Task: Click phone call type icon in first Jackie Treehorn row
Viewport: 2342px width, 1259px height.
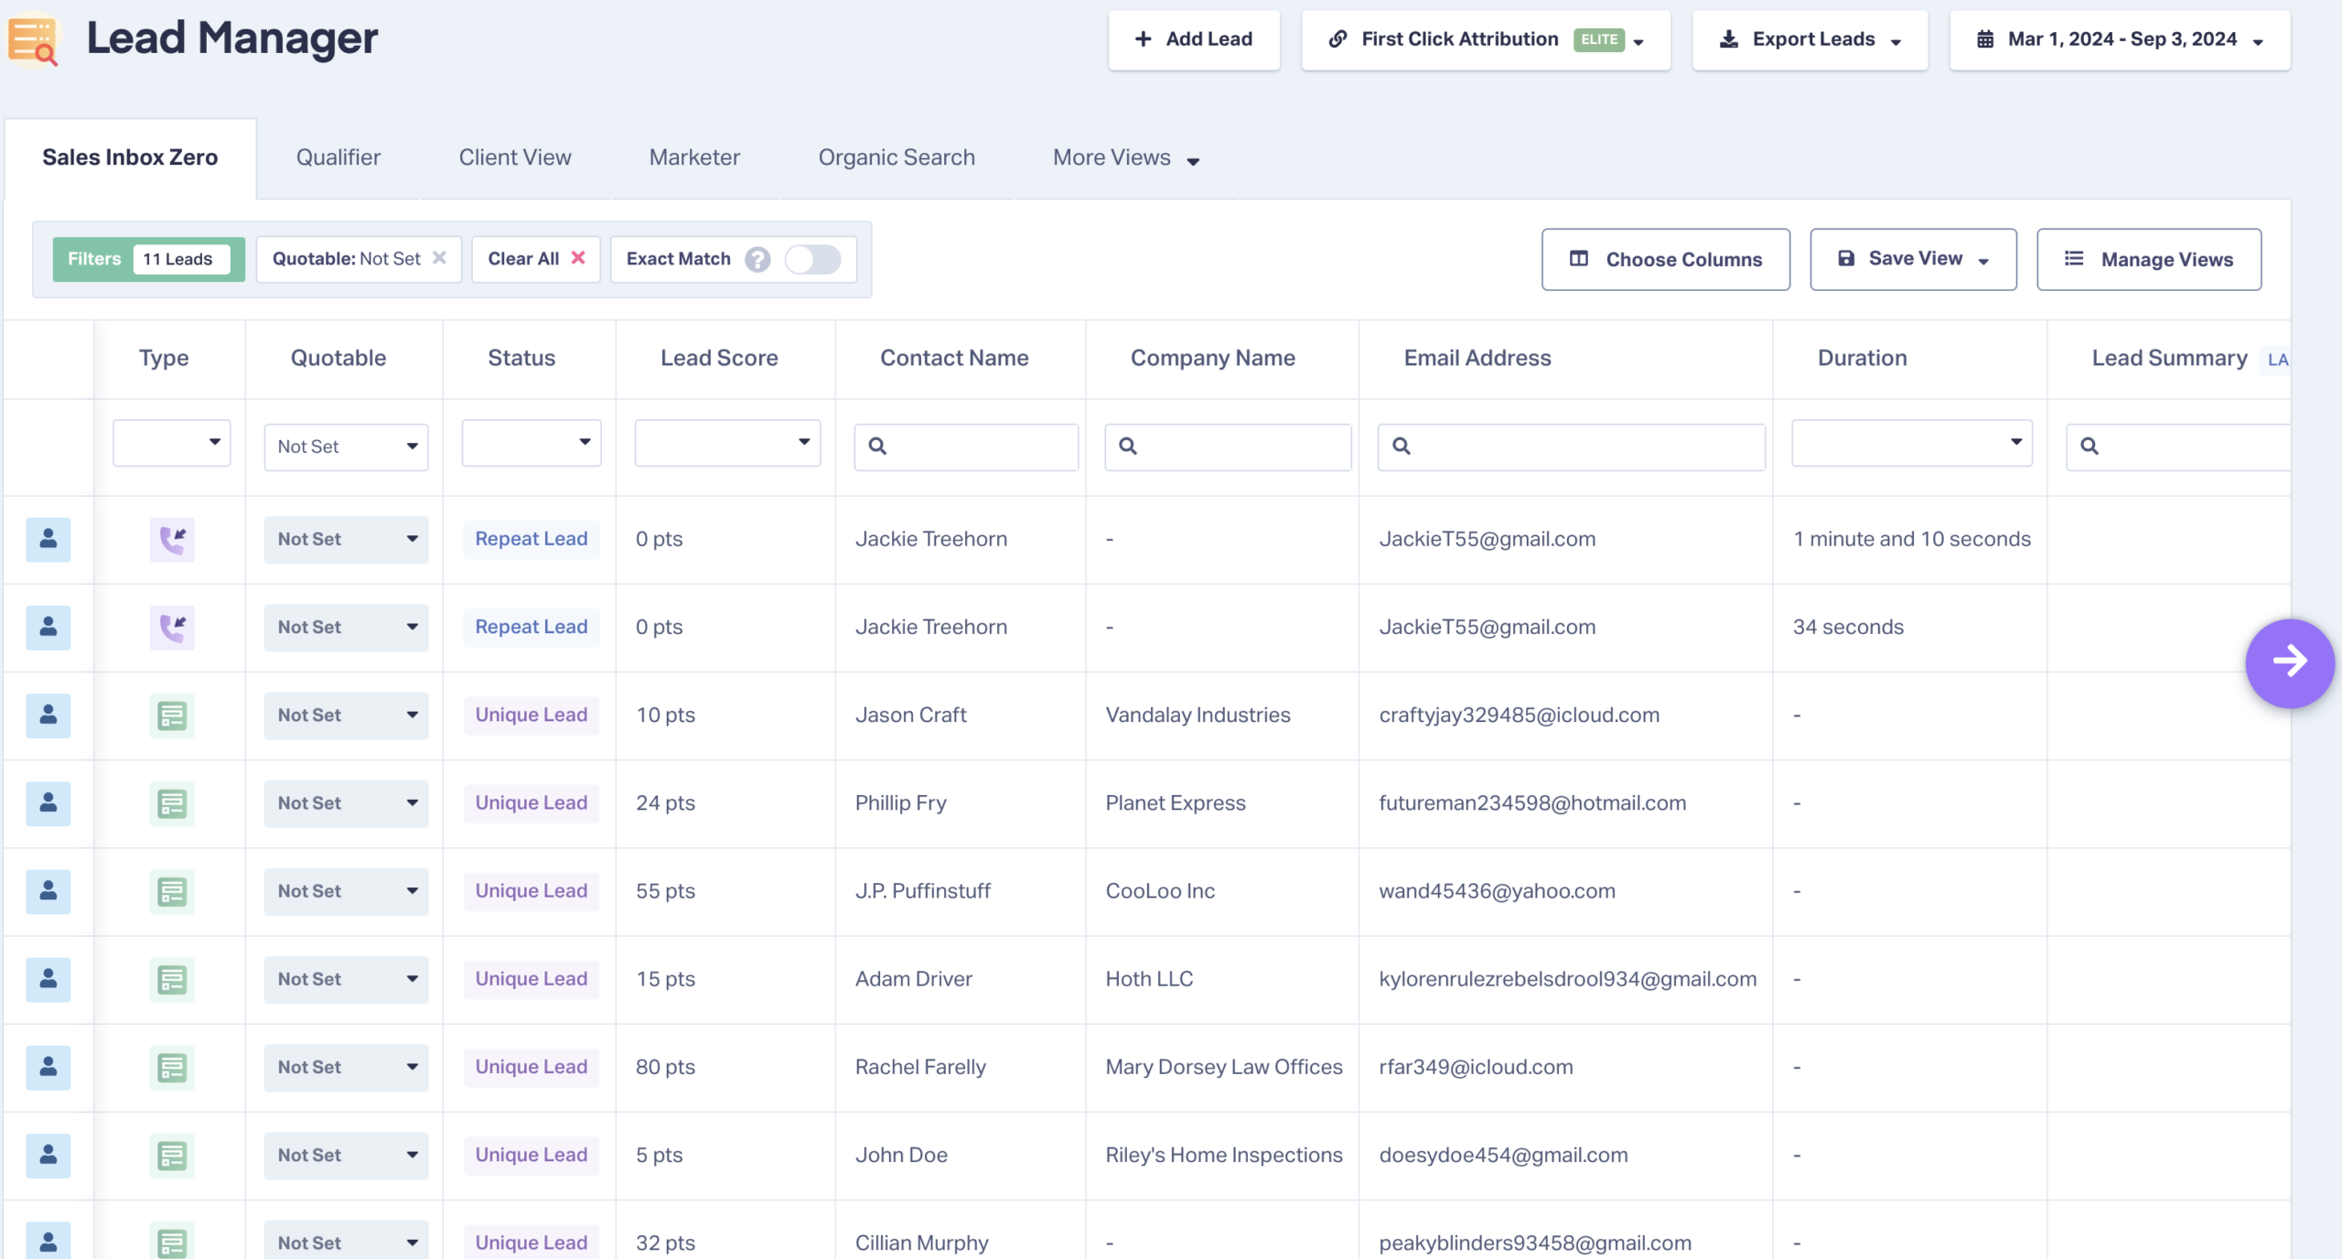Action: tap(172, 539)
